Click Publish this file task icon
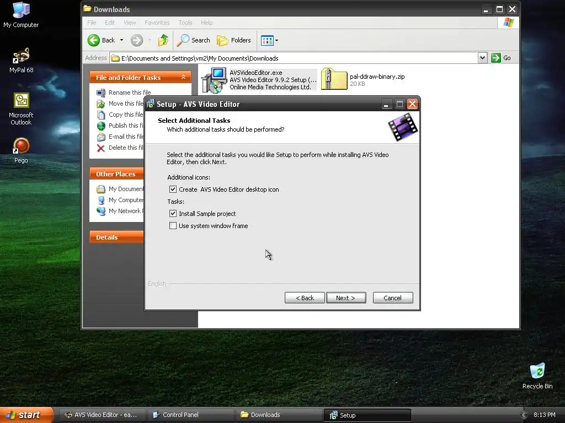Image resolution: width=565 pixels, height=423 pixels. pos(102,126)
